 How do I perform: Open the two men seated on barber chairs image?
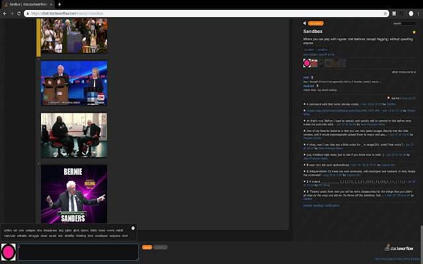74,135
